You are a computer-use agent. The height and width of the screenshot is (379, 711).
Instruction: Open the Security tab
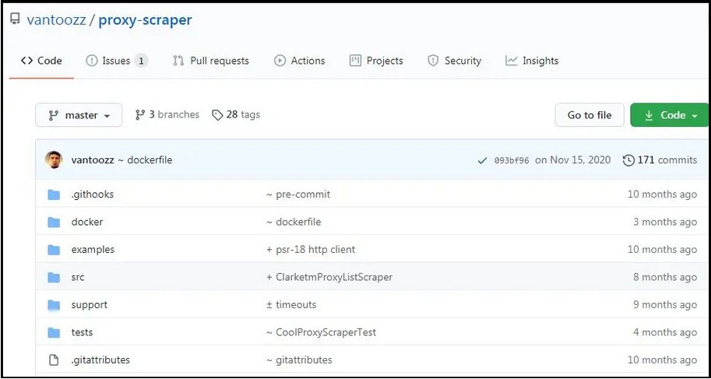pyautogui.click(x=454, y=61)
